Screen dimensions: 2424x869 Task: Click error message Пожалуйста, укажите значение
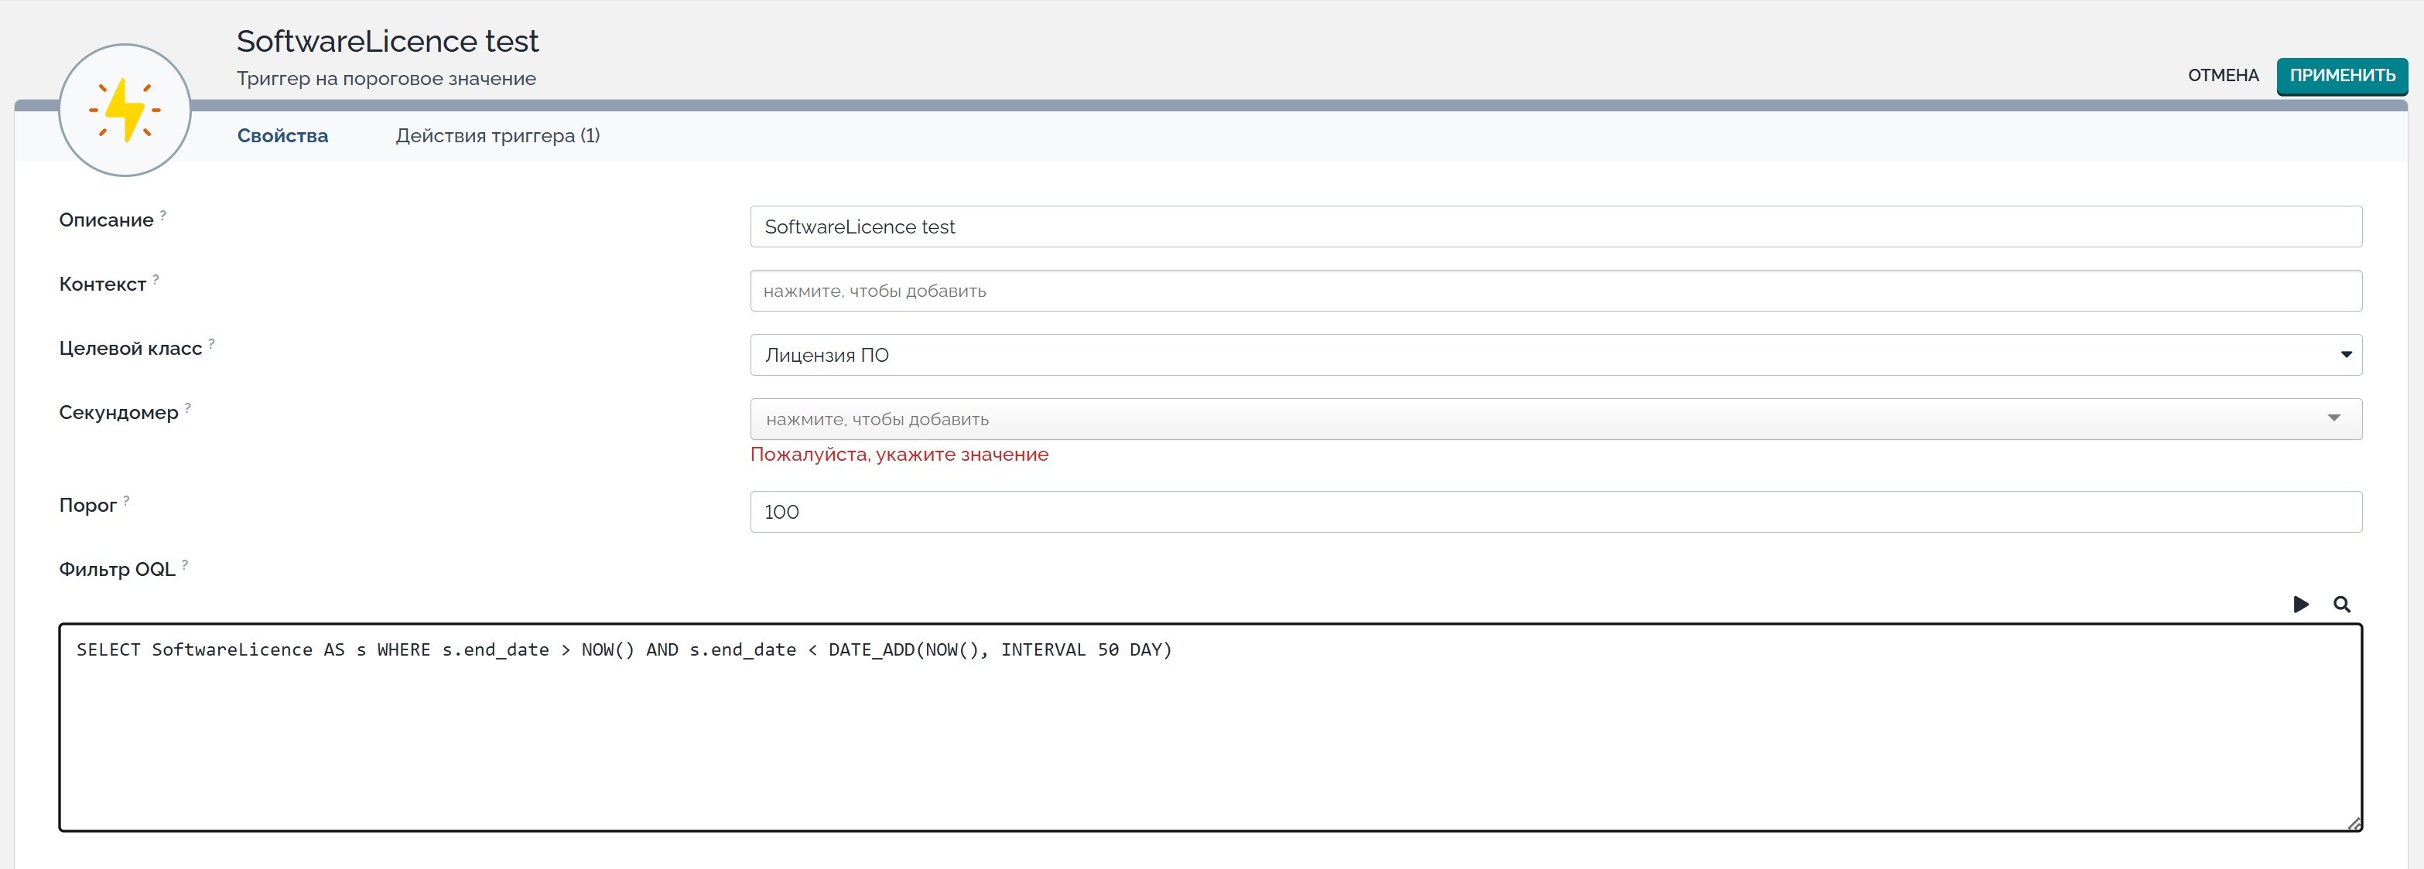(898, 455)
